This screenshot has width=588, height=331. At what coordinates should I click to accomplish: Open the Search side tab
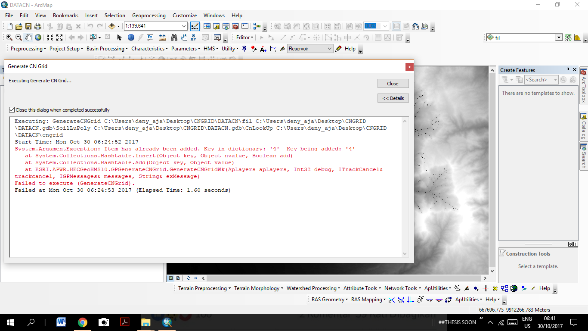pos(584,156)
